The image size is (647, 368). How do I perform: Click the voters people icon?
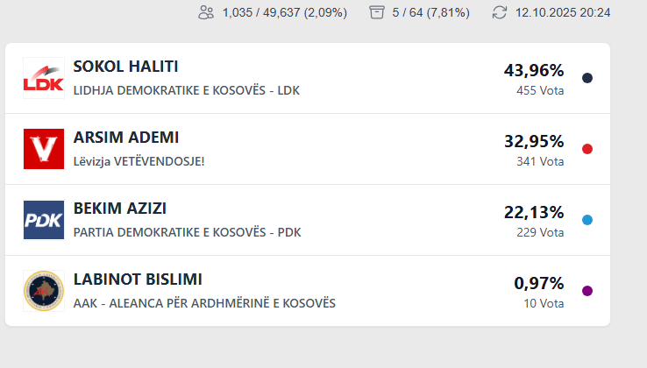(x=206, y=12)
